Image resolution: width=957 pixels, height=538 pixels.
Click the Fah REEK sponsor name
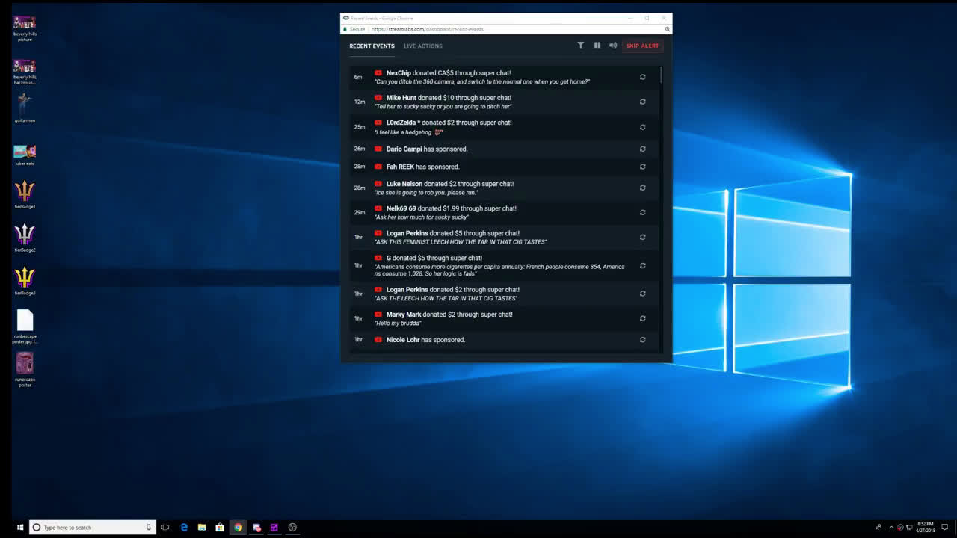click(x=400, y=167)
